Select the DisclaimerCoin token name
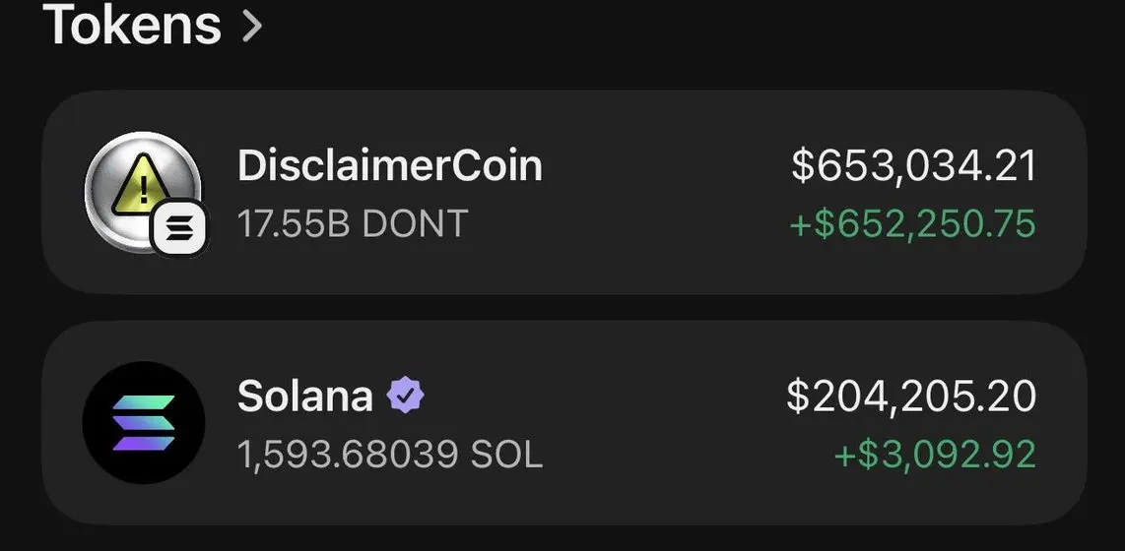Viewport: 1125px width, 551px height. (x=390, y=165)
